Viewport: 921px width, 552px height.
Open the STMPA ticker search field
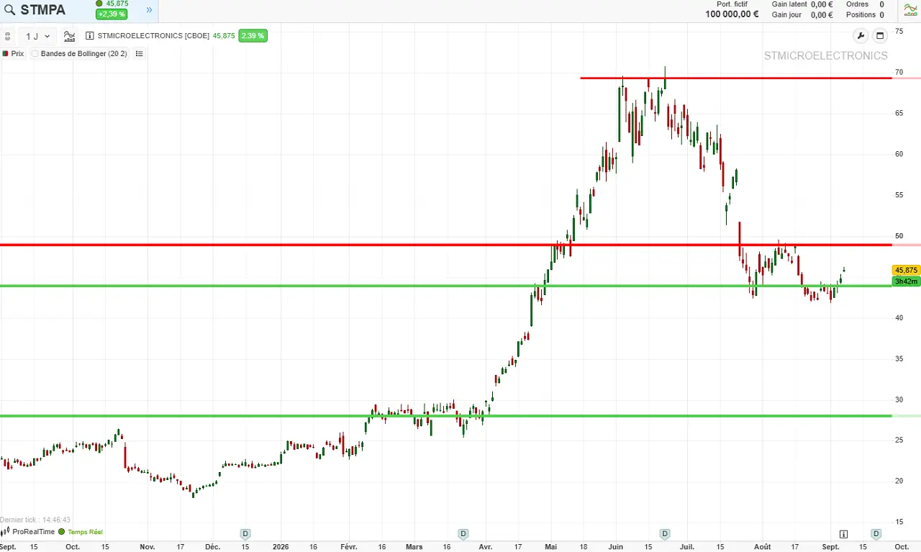43,10
